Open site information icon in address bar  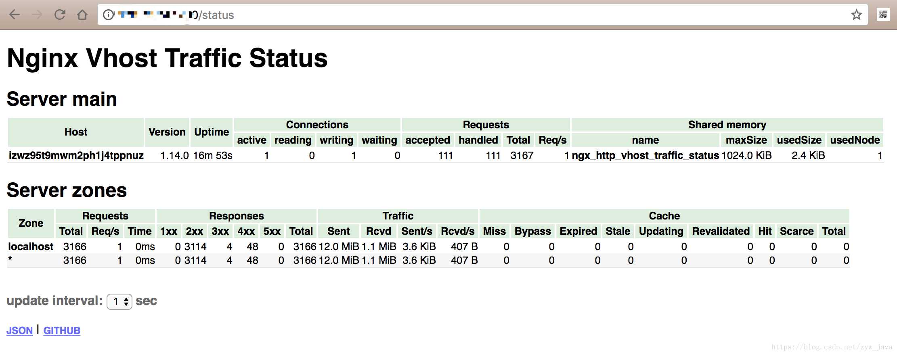[x=108, y=15]
